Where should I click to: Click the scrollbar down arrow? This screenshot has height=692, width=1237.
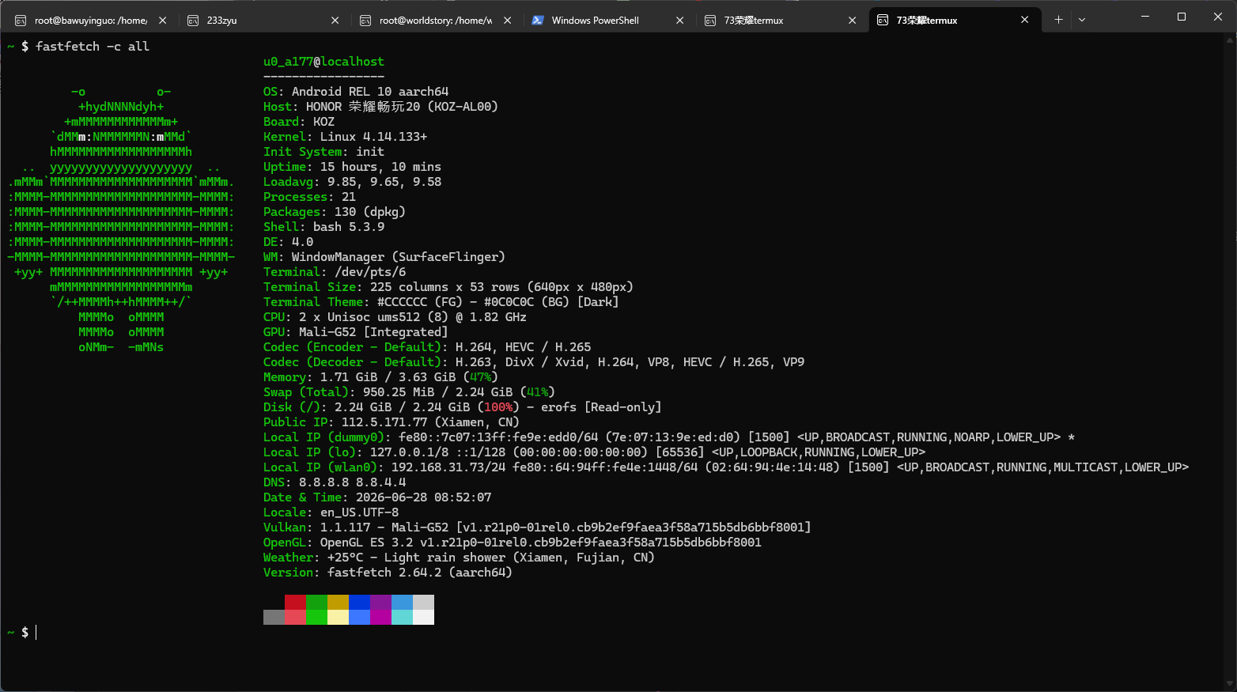(1230, 683)
